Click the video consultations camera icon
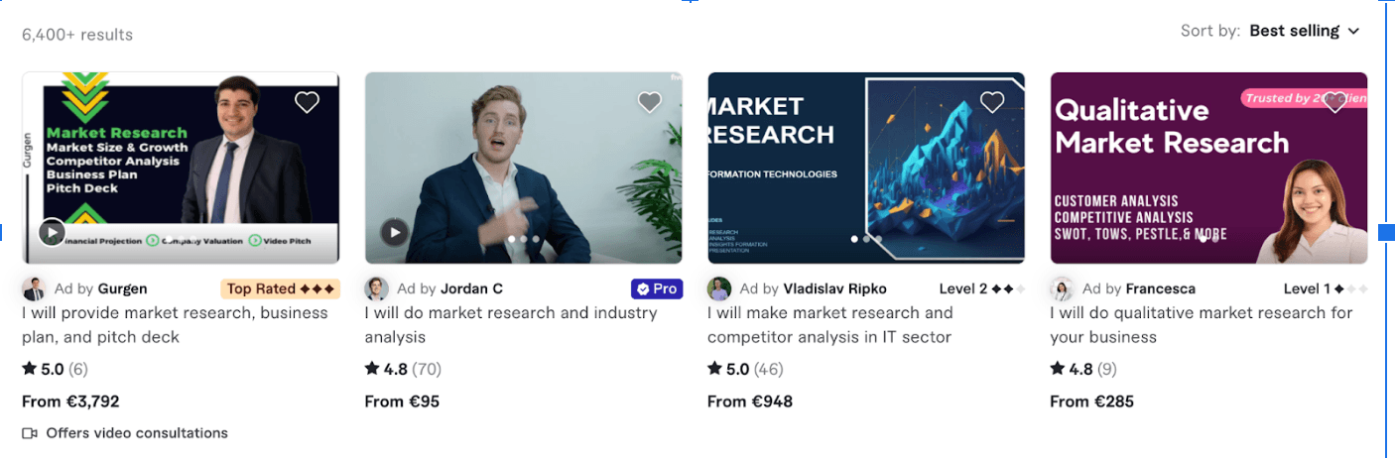Screen dimensions: 1395x458 pos(30,433)
